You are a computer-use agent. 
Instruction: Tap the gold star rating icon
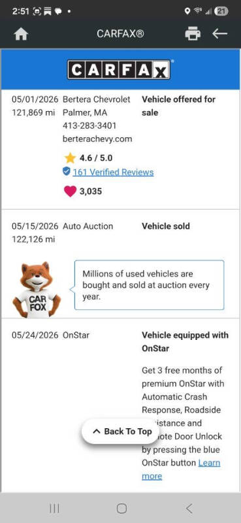70,158
